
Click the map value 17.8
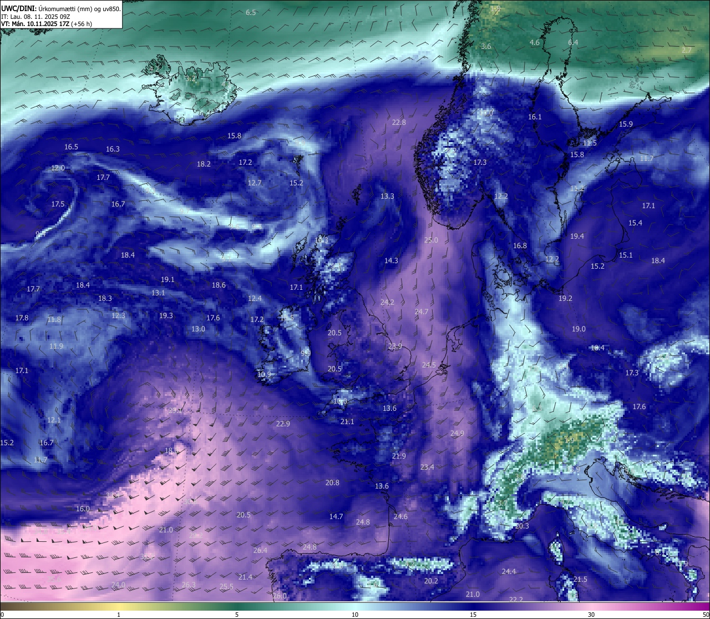tap(22, 318)
